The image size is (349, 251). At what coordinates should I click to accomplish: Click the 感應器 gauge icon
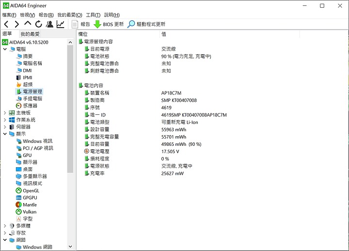(x=19, y=106)
